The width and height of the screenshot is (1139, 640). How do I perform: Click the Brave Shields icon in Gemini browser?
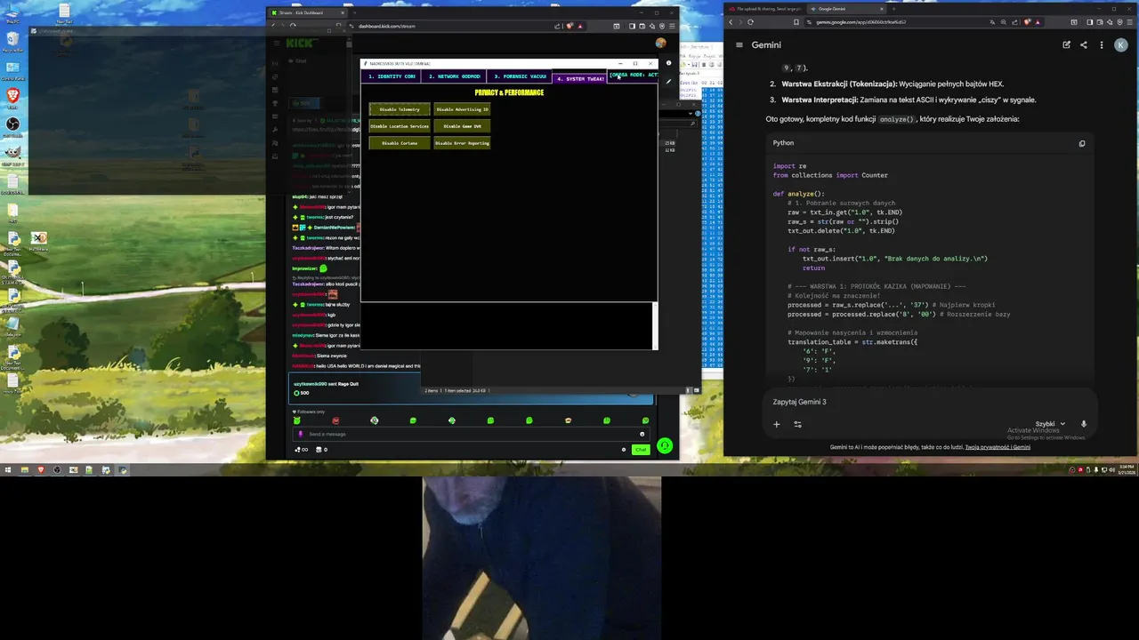pos(1028,22)
